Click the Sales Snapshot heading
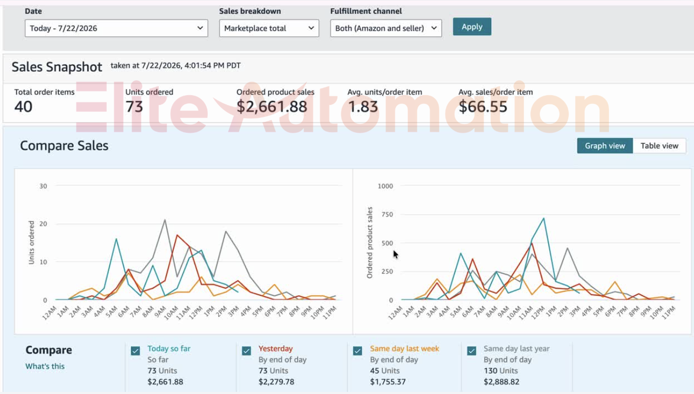 tap(57, 67)
